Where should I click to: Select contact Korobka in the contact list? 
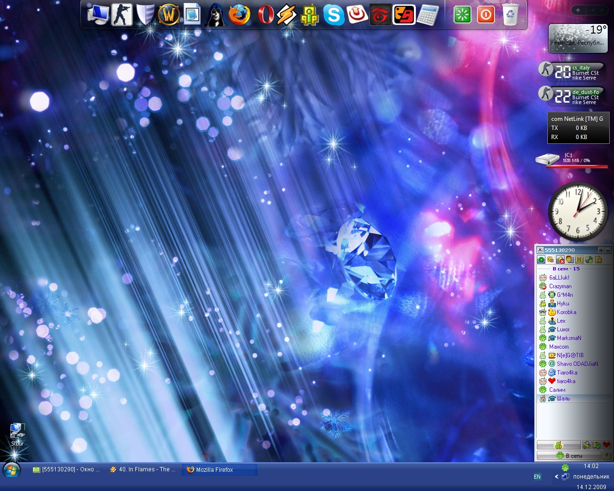(x=566, y=312)
